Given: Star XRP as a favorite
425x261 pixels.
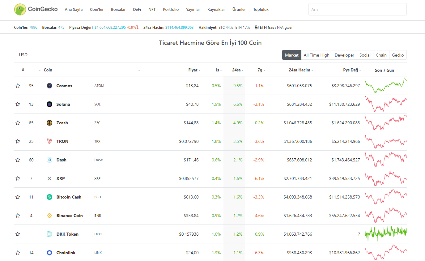Looking at the screenshot, I should [x=18, y=178].
